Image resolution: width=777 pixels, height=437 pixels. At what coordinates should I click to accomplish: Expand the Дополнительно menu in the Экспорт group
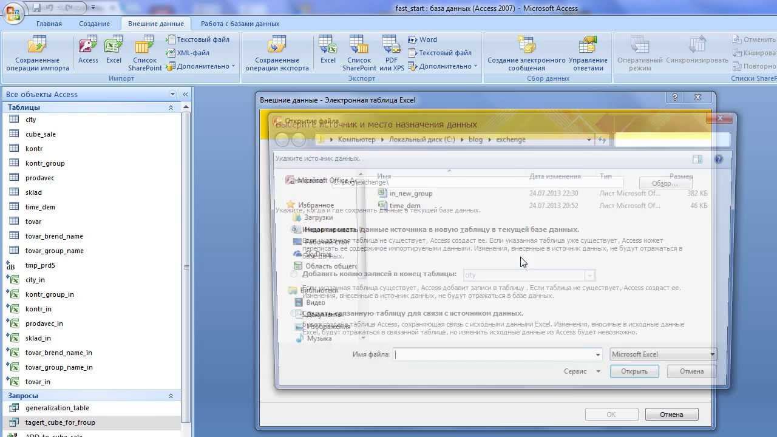coord(443,66)
